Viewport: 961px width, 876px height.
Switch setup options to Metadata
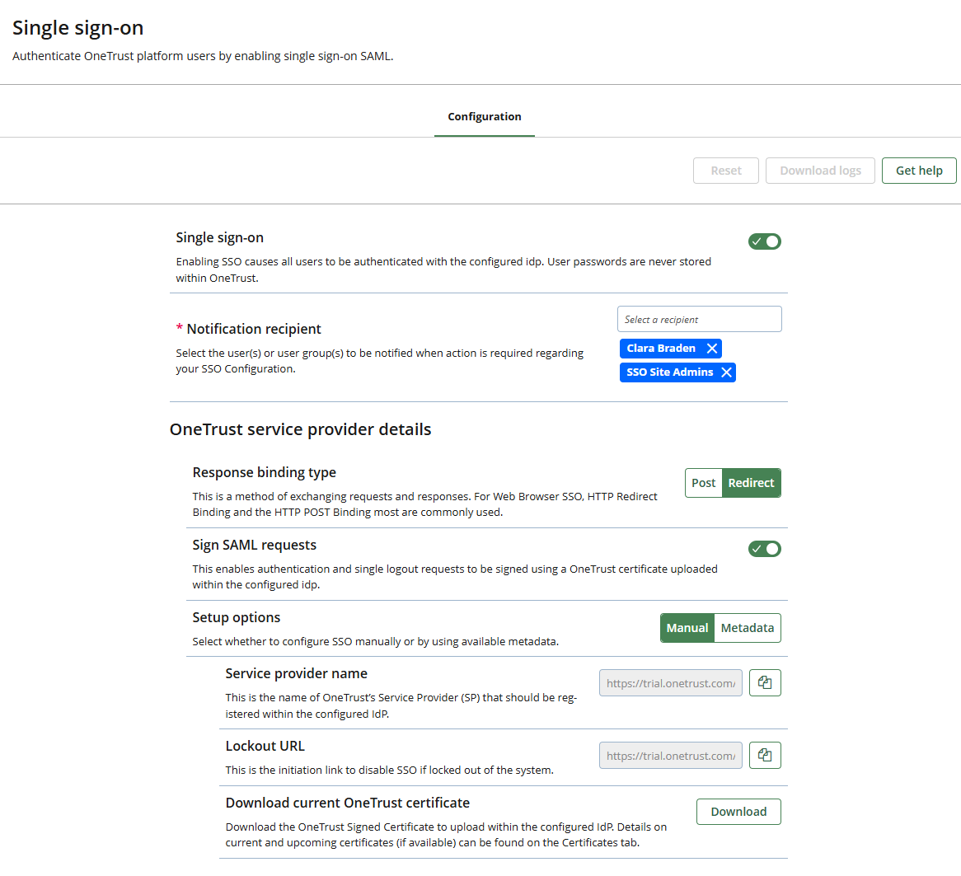pos(747,627)
